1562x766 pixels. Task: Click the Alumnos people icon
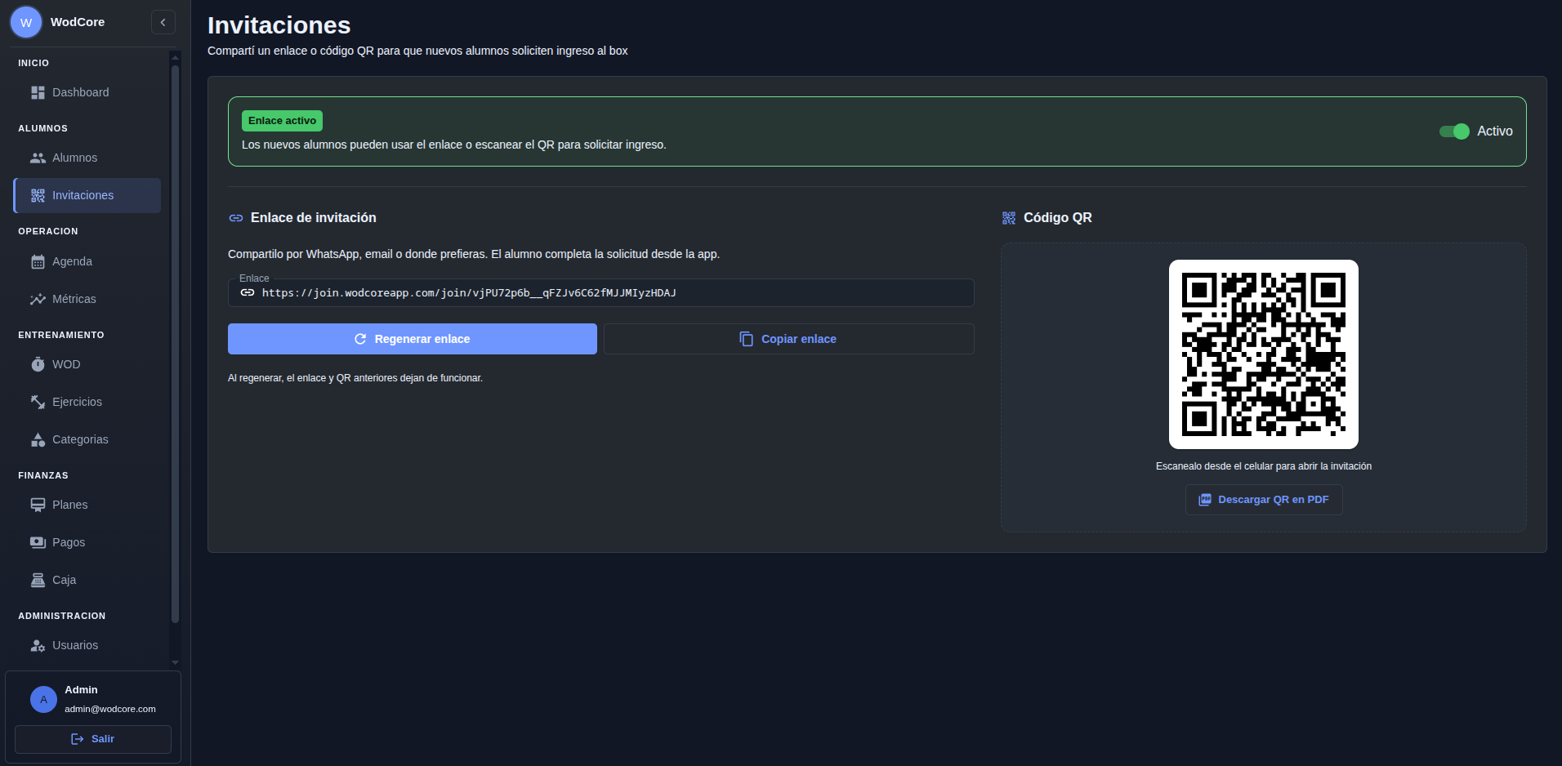38,158
